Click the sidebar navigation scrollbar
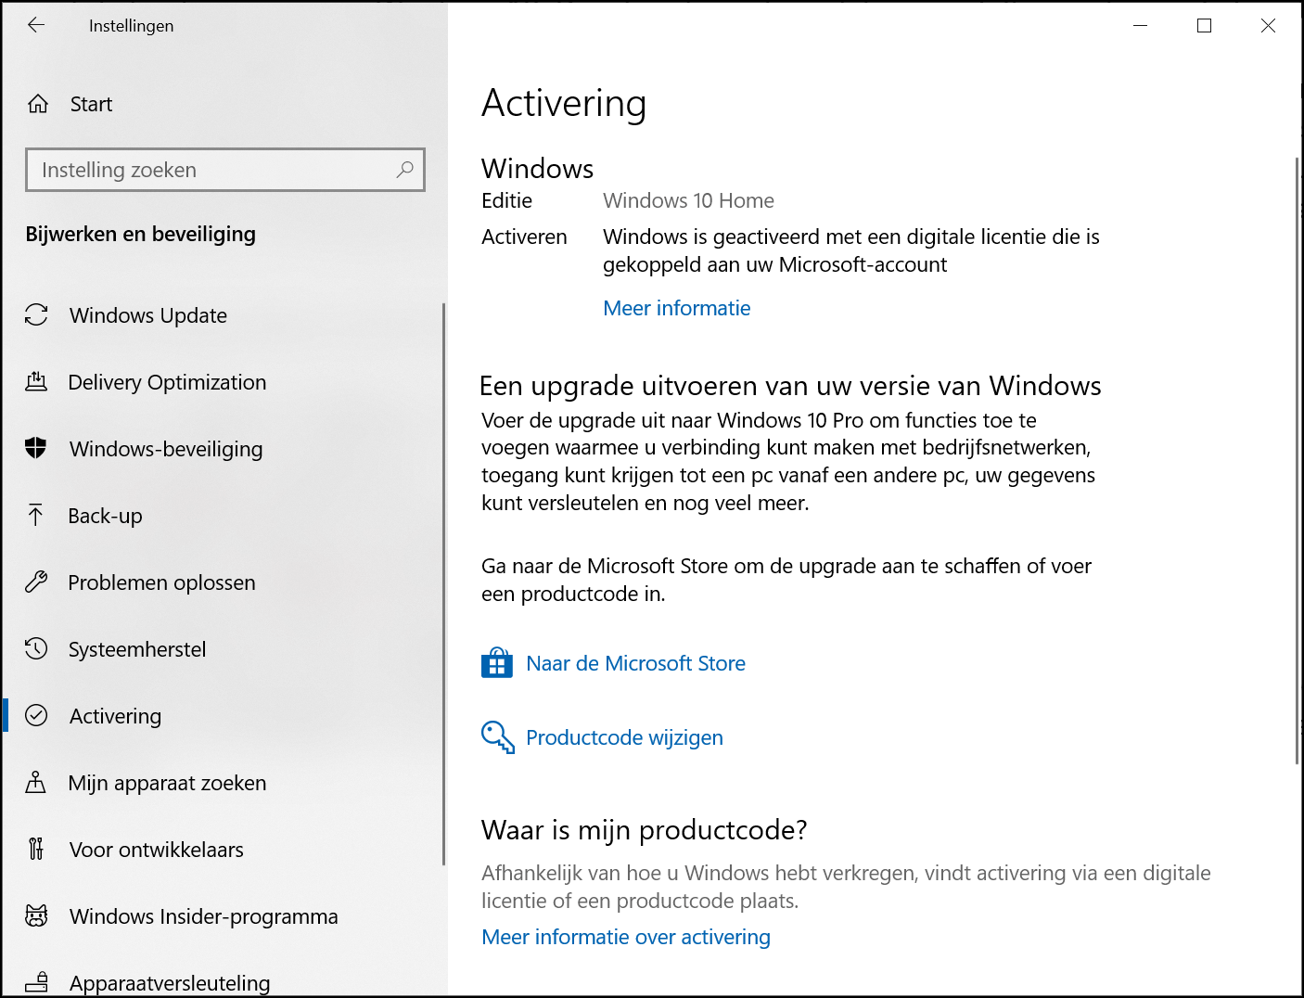The height and width of the screenshot is (998, 1304). pos(443,584)
